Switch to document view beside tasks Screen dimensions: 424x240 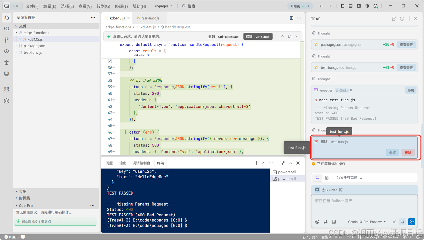tap(327, 178)
